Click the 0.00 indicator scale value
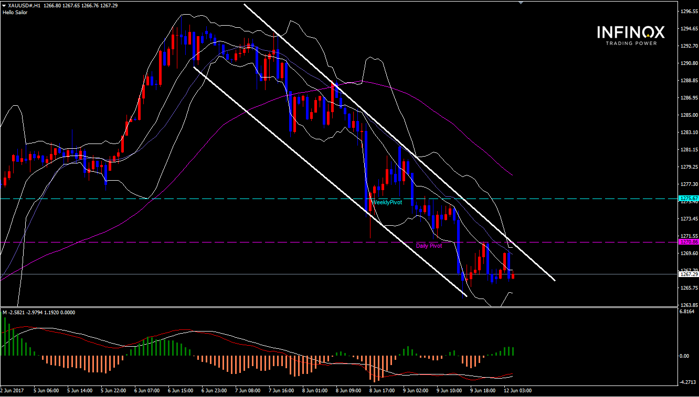The image size is (699, 397). (x=685, y=356)
